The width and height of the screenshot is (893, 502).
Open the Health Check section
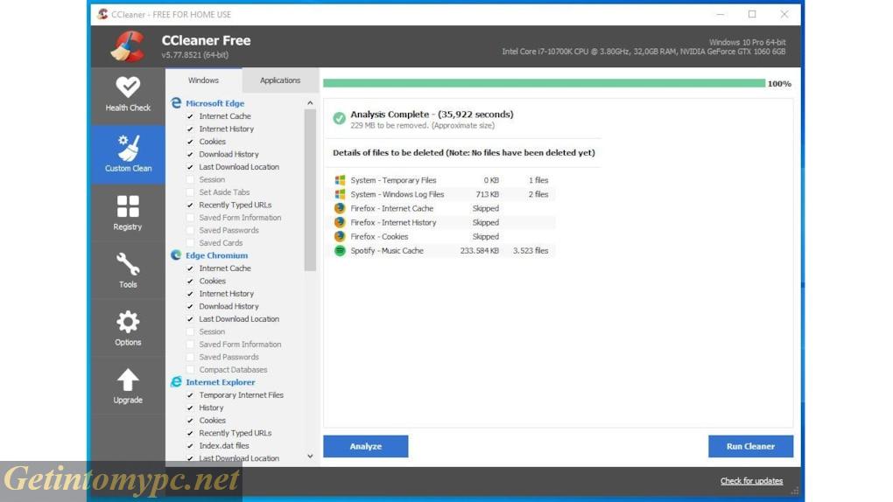pos(128,94)
